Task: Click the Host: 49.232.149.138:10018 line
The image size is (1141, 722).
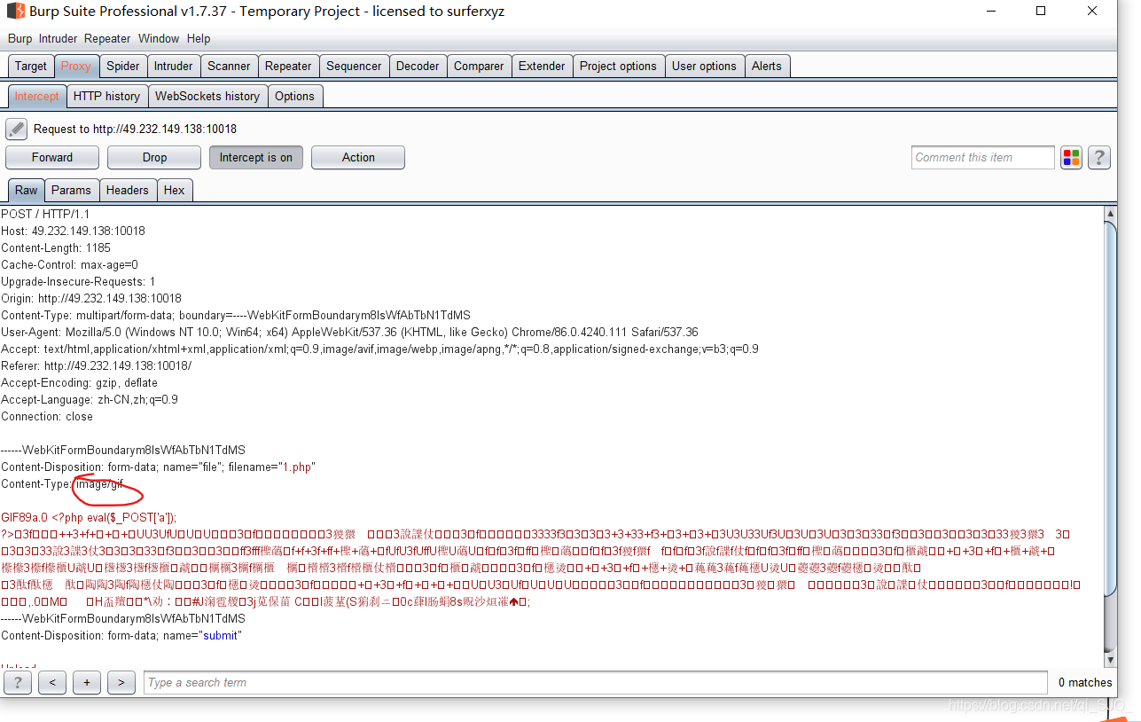Action: pyautogui.click(x=73, y=231)
